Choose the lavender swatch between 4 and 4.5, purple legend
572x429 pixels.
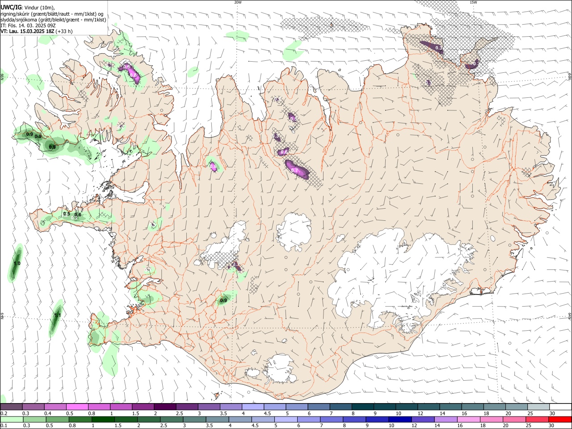252,407
